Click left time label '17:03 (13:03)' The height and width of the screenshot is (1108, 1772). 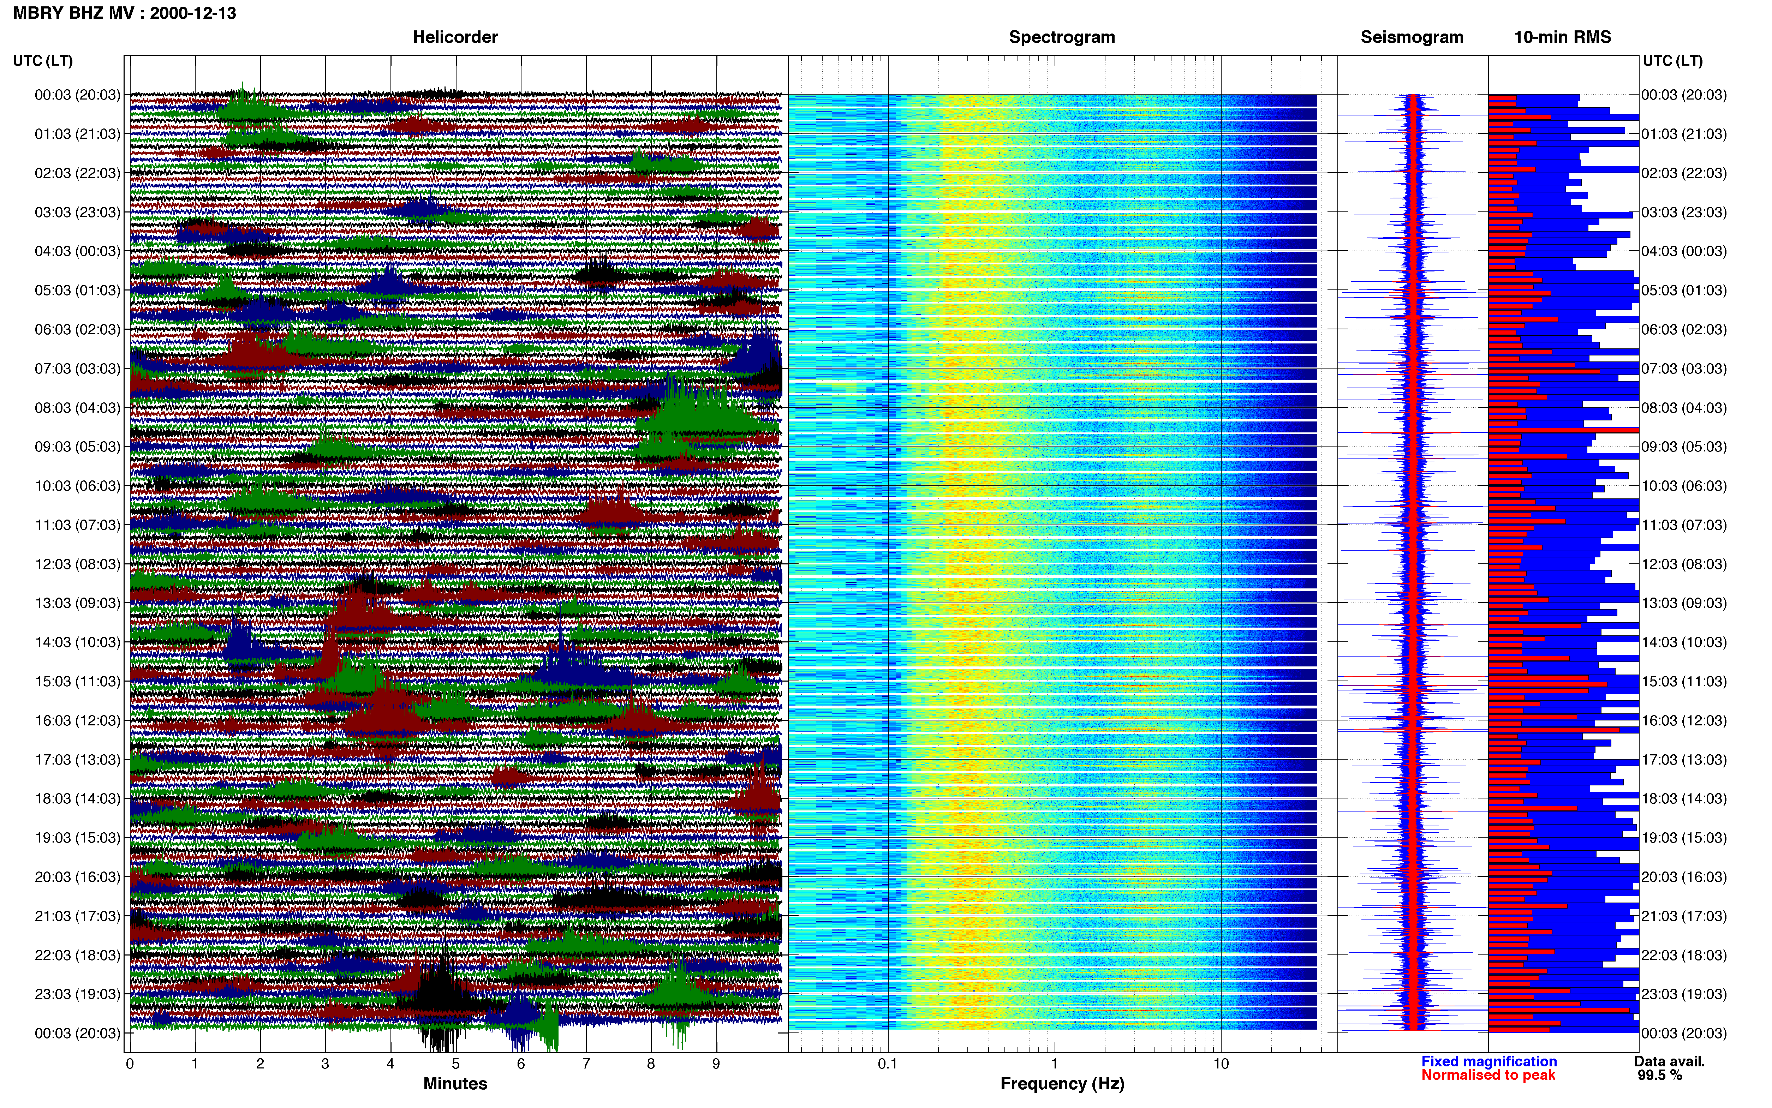(77, 760)
